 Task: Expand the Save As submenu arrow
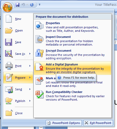pyautogui.click(x=30, y=54)
